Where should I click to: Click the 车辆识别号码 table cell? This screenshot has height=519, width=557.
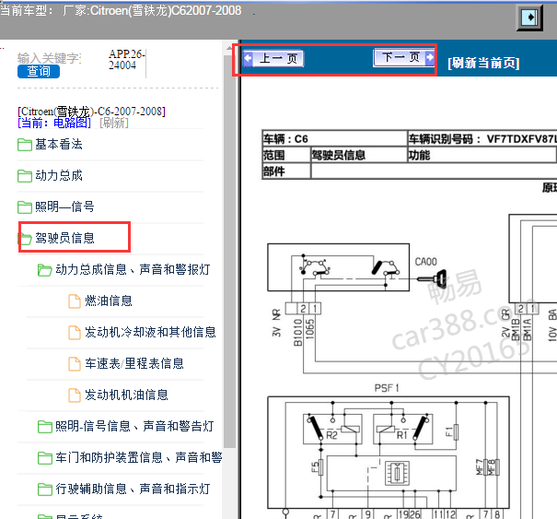click(482, 138)
